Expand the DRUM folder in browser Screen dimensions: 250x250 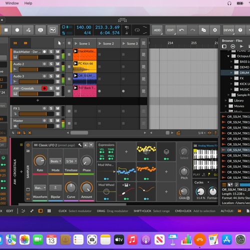[x=231, y=72]
